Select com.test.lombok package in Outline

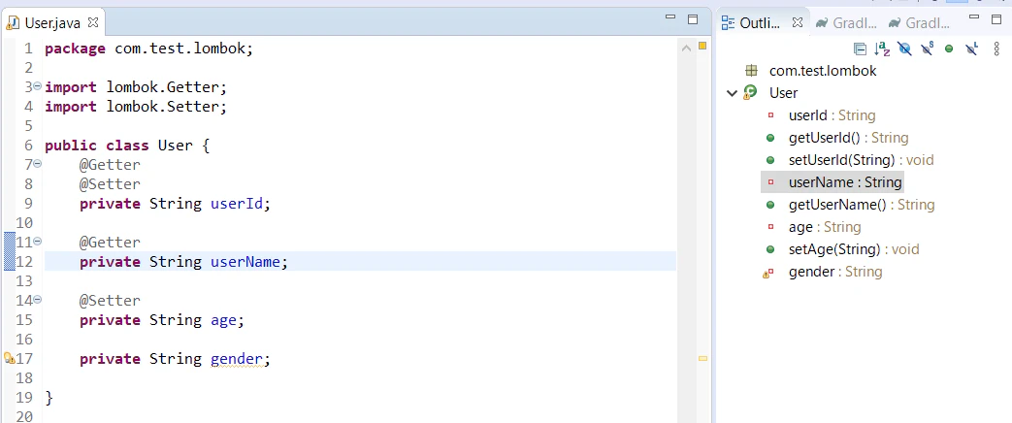click(x=823, y=71)
